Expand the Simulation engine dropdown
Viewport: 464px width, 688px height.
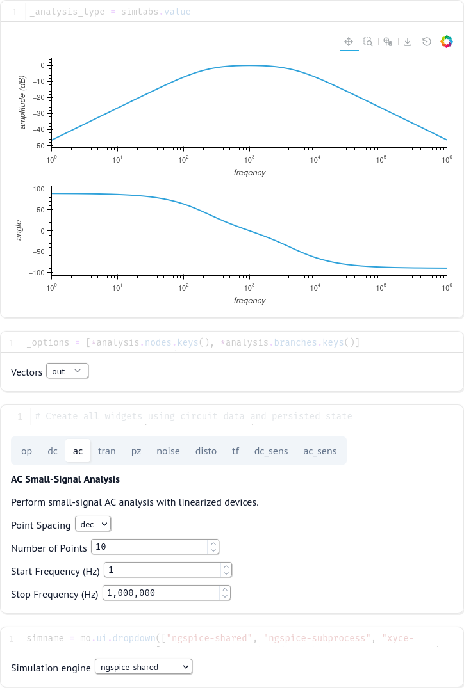point(144,667)
